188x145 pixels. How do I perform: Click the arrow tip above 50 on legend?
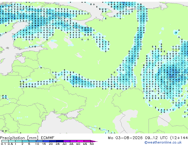click(x=94, y=141)
